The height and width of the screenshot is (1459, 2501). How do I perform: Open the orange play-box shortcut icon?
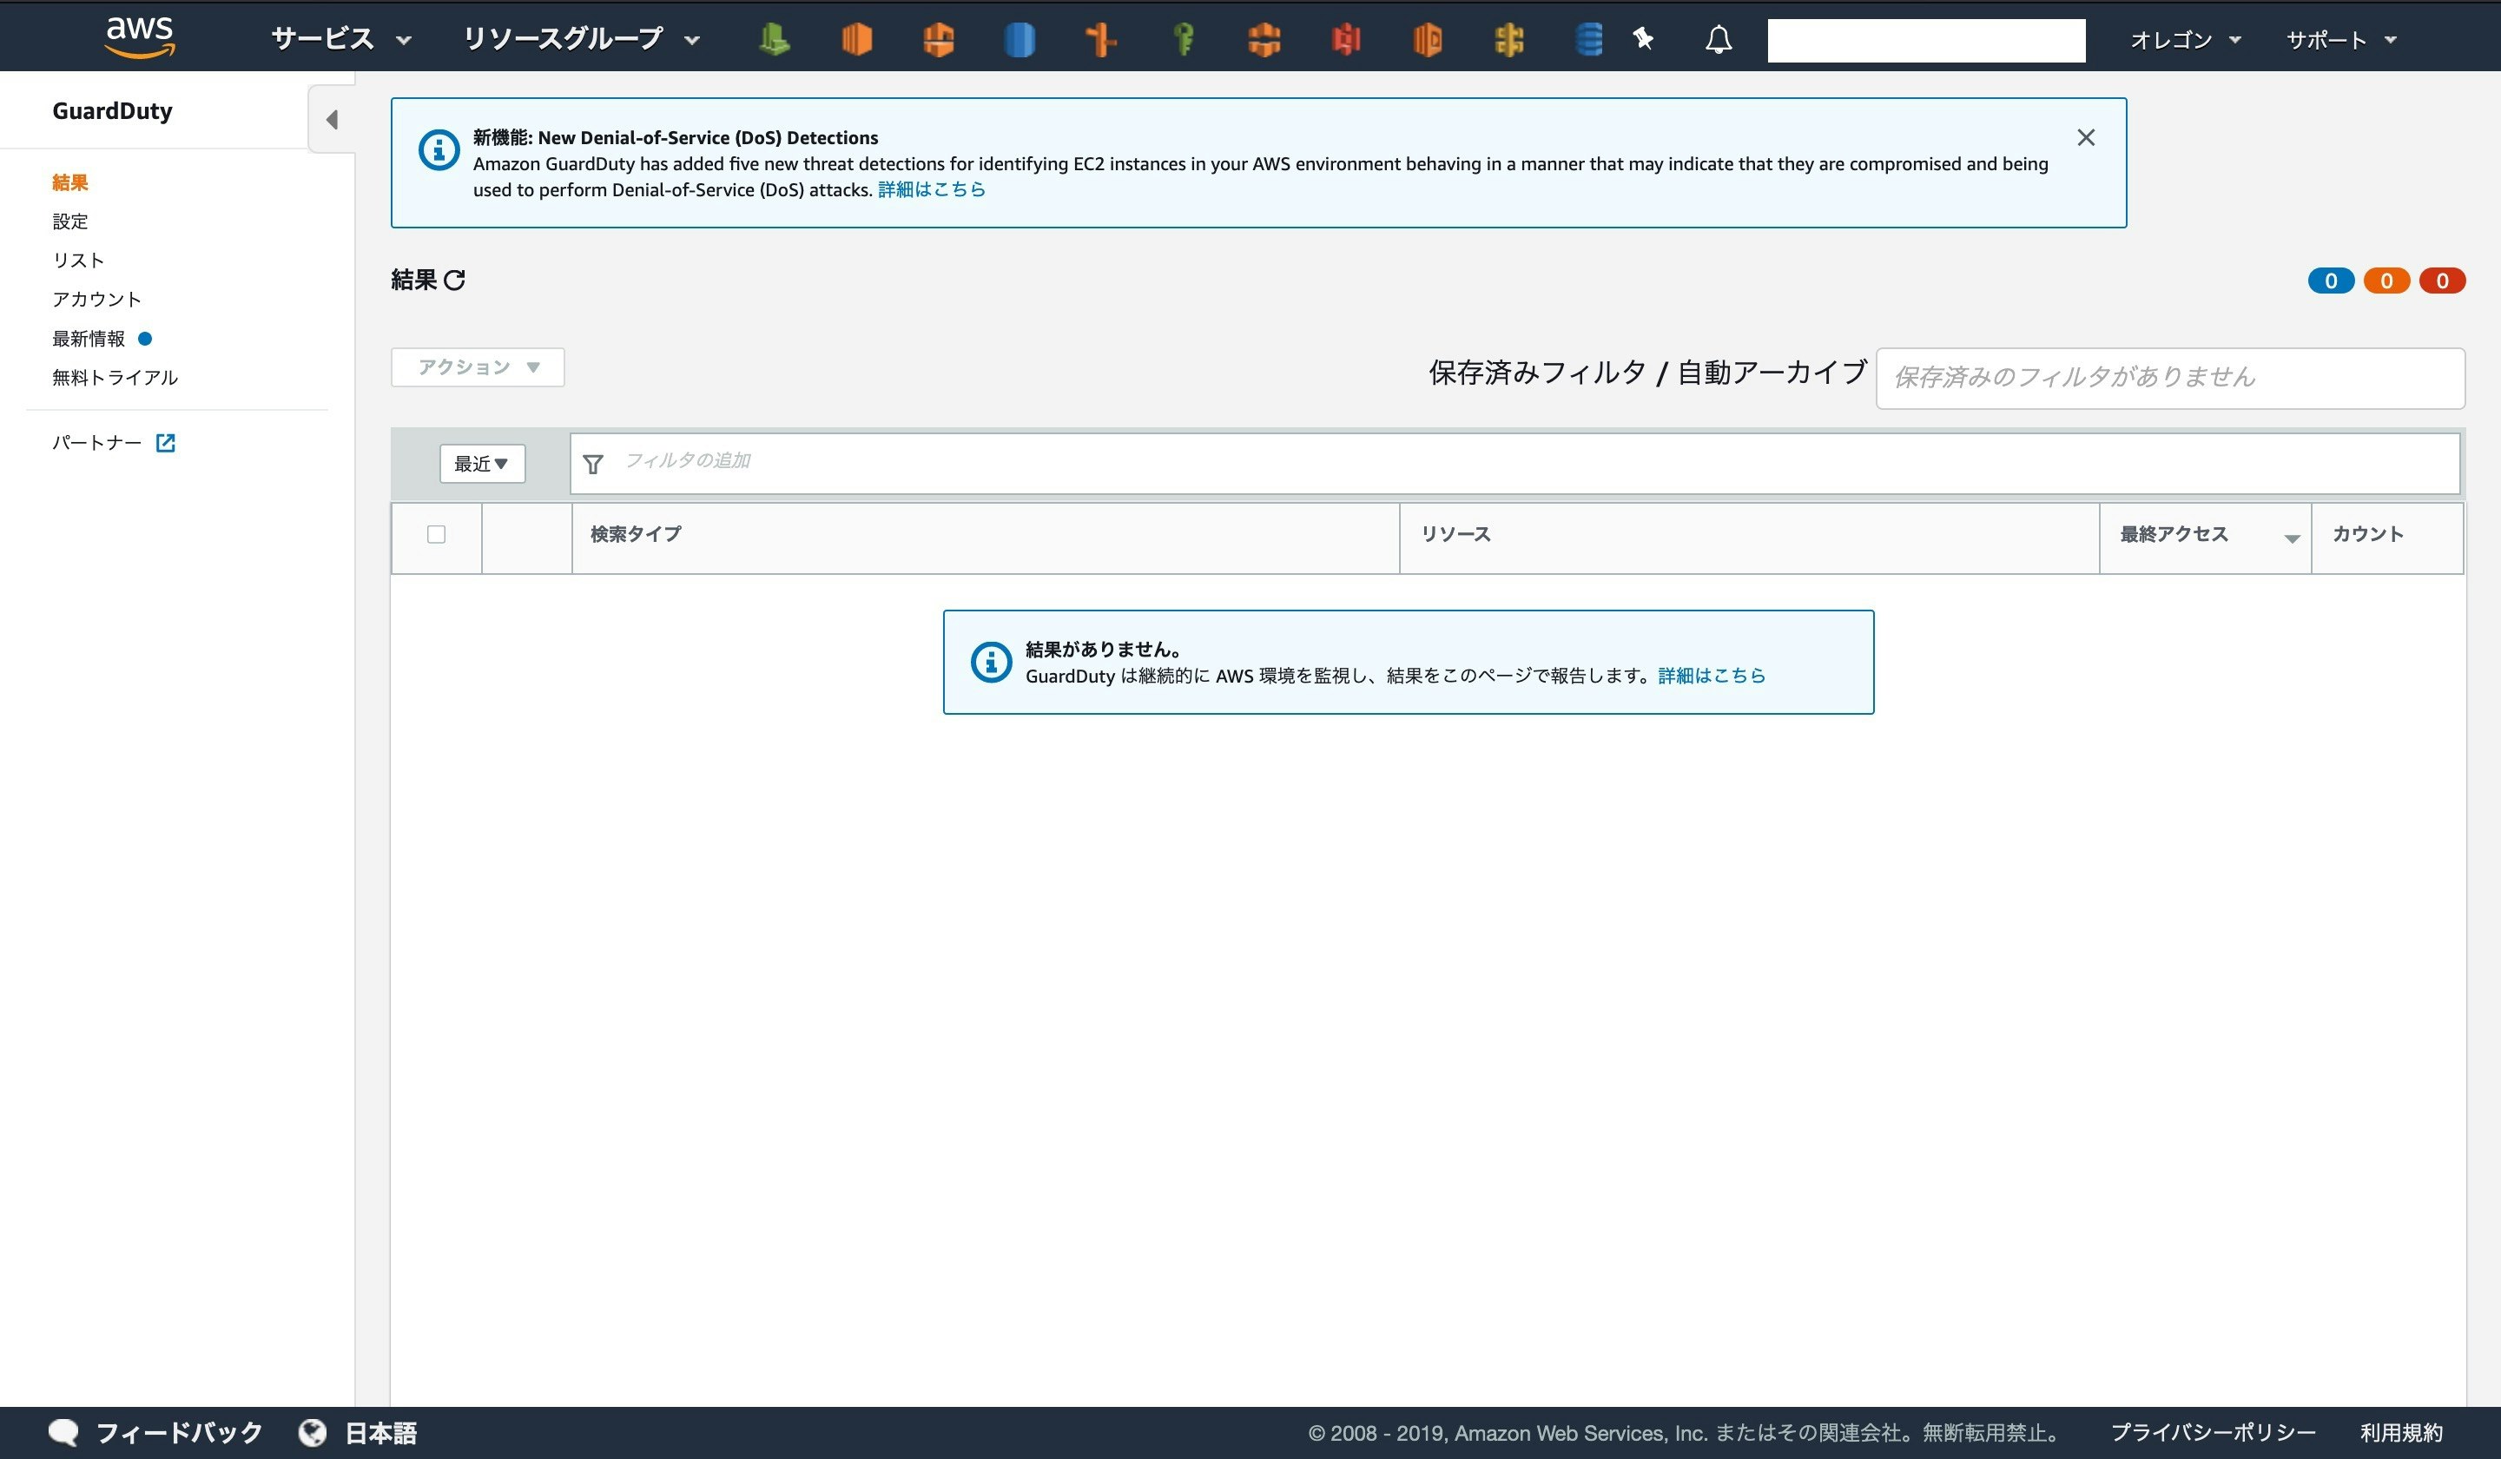click(1427, 40)
